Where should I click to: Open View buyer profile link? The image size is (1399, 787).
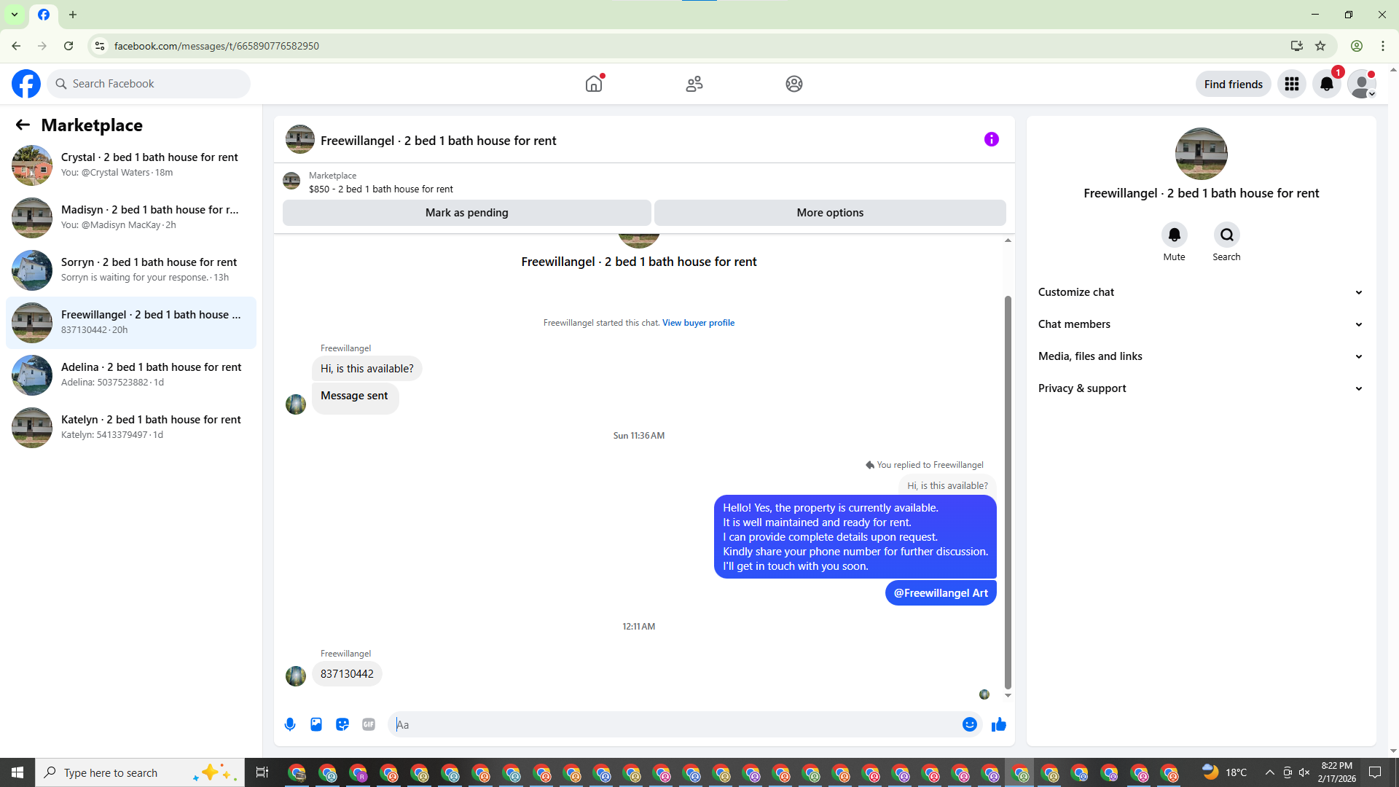(698, 323)
